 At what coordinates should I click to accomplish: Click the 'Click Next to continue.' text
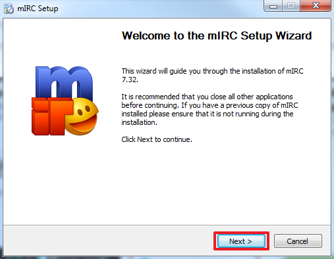pyautogui.click(x=157, y=139)
